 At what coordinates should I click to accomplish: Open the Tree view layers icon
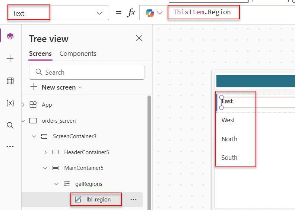pos(10,36)
